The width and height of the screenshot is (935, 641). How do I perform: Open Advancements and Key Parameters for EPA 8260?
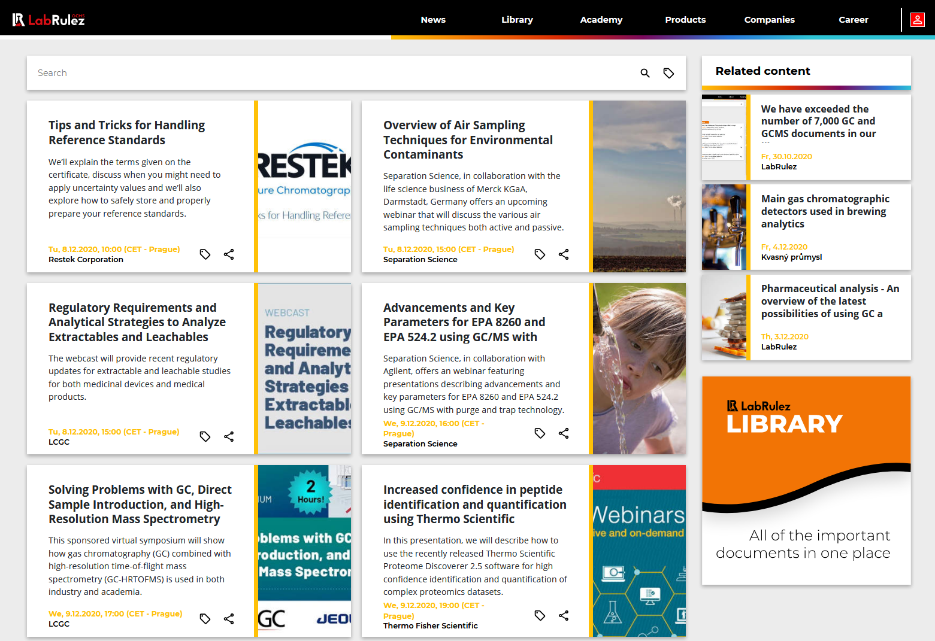click(464, 322)
